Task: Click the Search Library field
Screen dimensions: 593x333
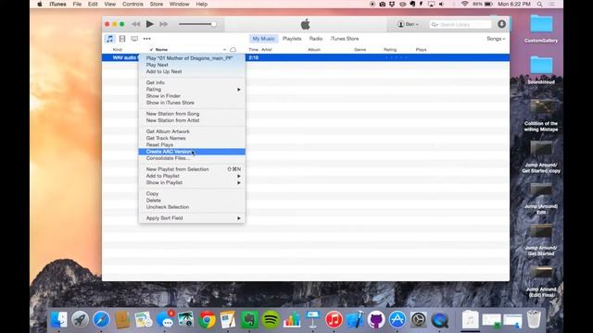Action: point(461,25)
